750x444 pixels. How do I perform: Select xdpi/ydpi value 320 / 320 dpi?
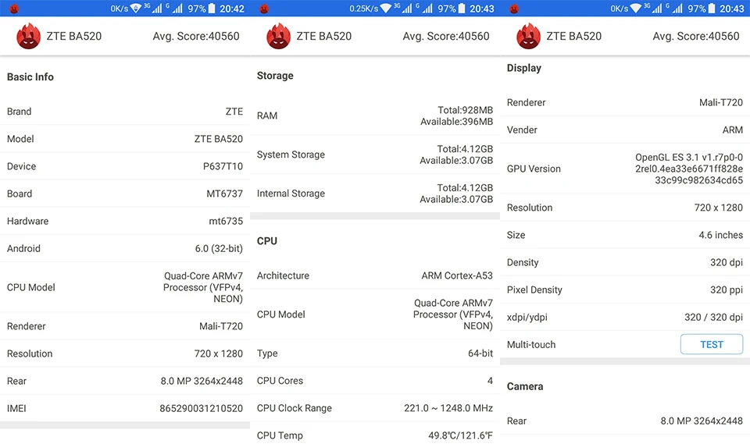tap(713, 318)
